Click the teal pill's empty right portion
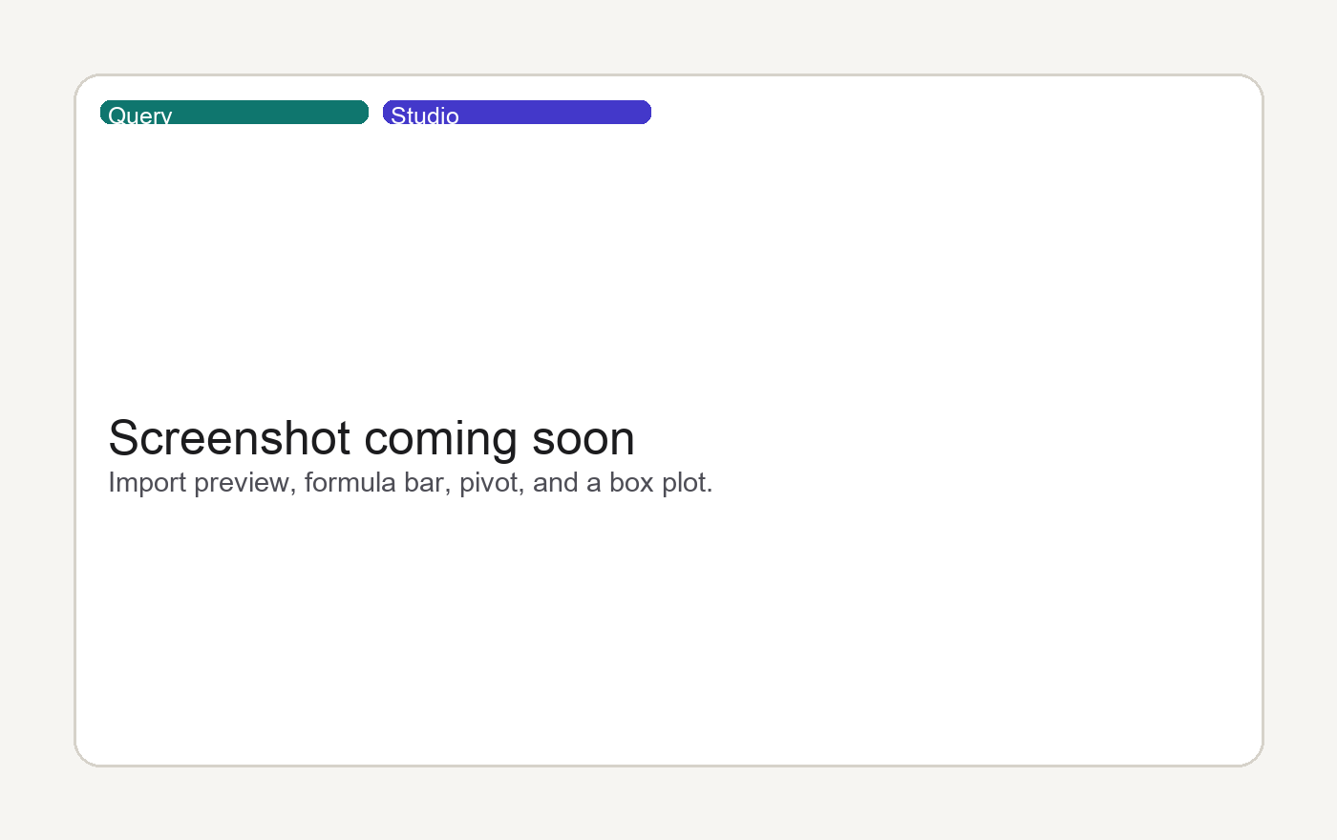The image size is (1337, 840). click(x=272, y=112)
